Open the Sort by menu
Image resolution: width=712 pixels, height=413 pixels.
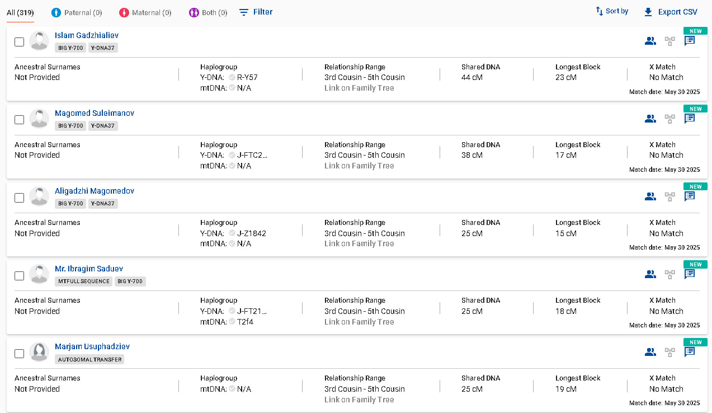pyautogui.click(x=612, y=11)
